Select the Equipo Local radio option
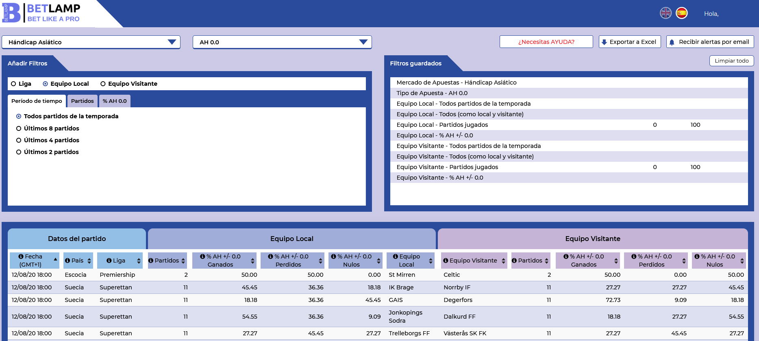This screenshot has height=341, width=759. click(46, 84)
